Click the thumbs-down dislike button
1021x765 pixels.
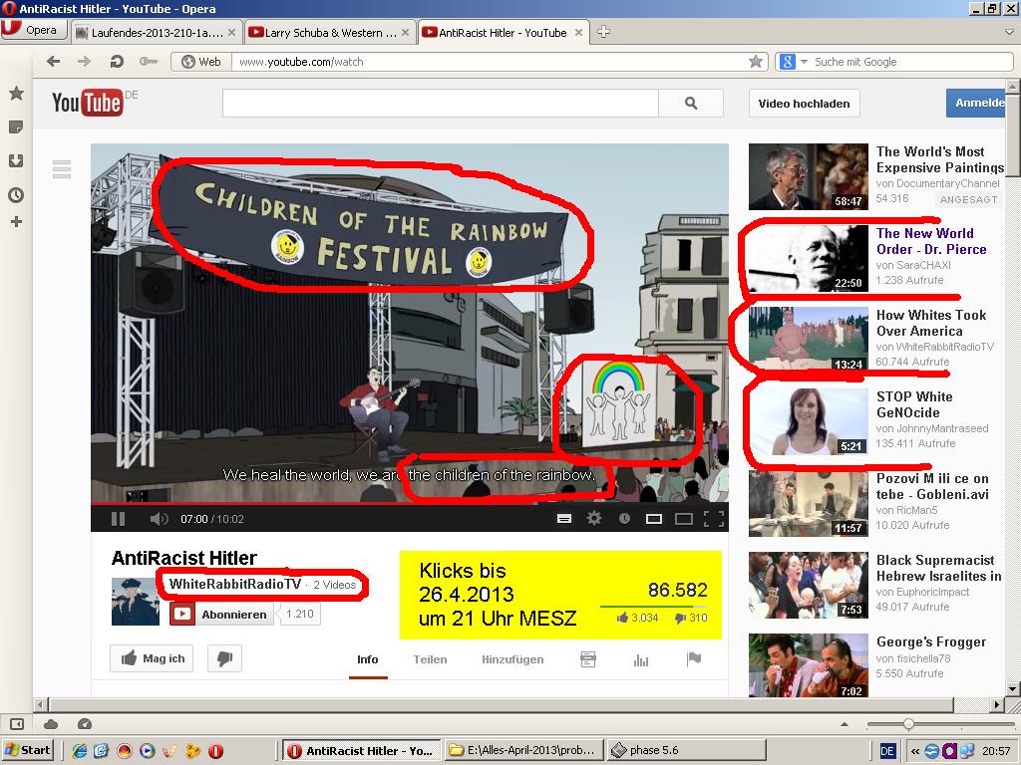click(x=224, y=658)
